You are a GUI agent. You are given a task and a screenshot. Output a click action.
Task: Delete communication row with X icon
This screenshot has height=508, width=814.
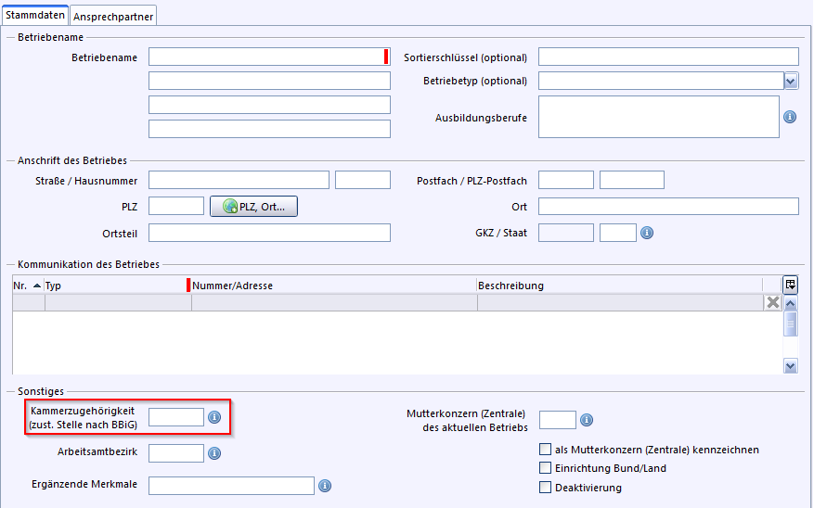click(x=772, y=302)
